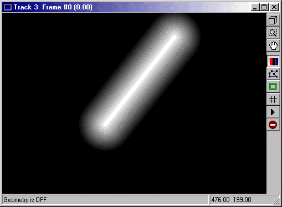Minimize the Track 3 window
Image resolution: width=282 pixels, height=207 pixels.
tap(255, 7)
